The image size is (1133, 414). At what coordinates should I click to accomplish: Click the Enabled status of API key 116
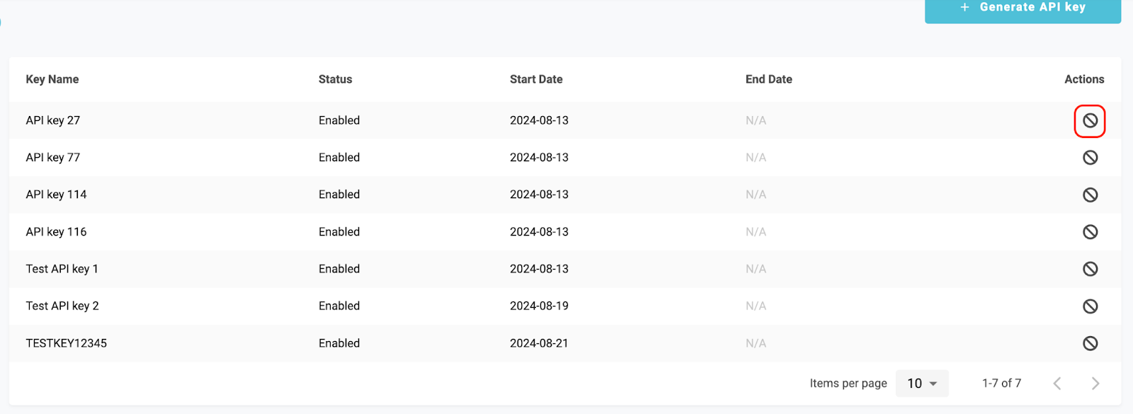339,232
